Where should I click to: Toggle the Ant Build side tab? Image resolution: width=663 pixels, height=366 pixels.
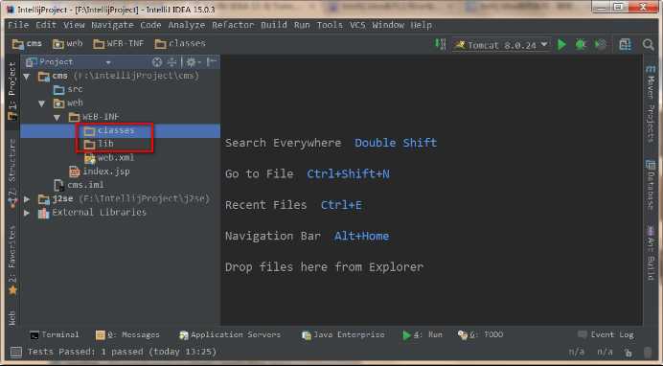tap(651, 253)
